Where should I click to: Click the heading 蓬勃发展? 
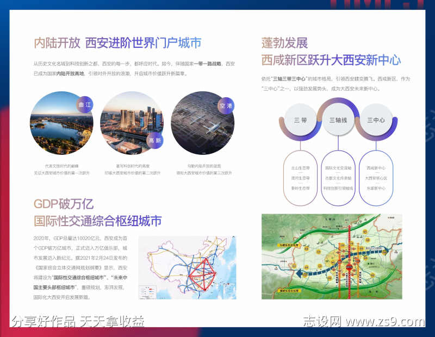click(284, 43)
